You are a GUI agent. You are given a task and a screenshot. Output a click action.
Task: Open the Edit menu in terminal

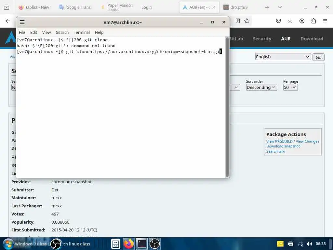tap(33, 32)
